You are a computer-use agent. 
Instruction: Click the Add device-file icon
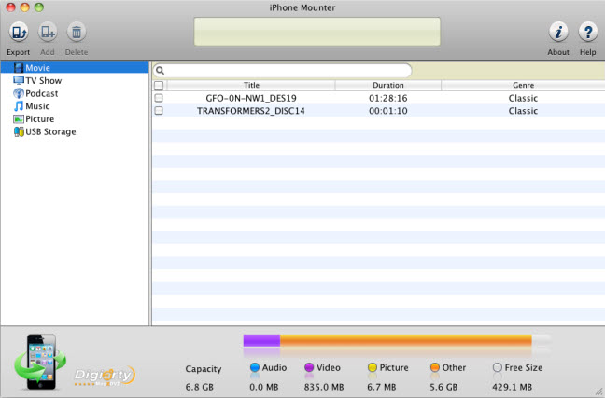(x=48, y=32)
